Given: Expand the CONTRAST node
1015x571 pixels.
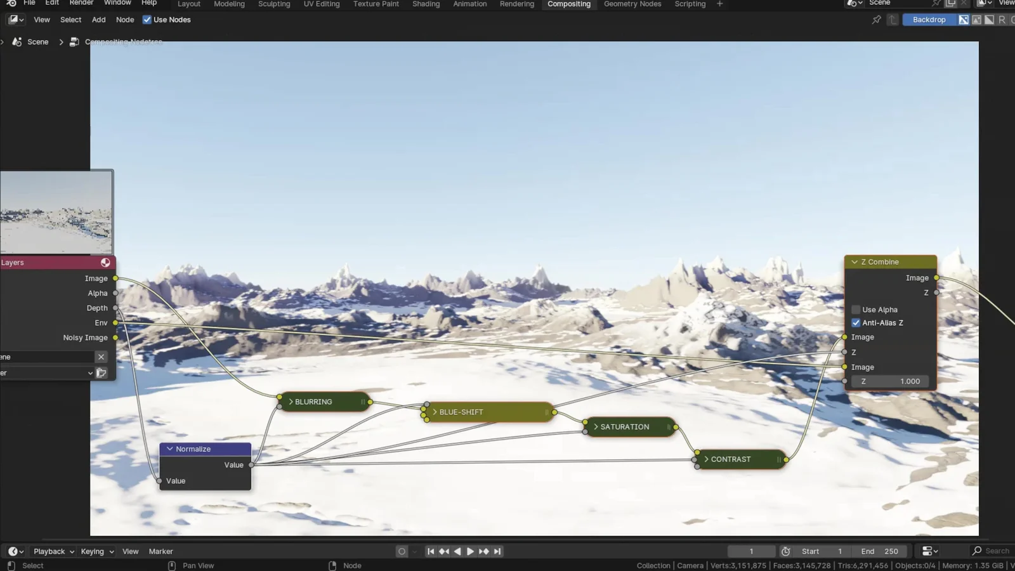Looking at the screenshot, I should coord(706,459).
